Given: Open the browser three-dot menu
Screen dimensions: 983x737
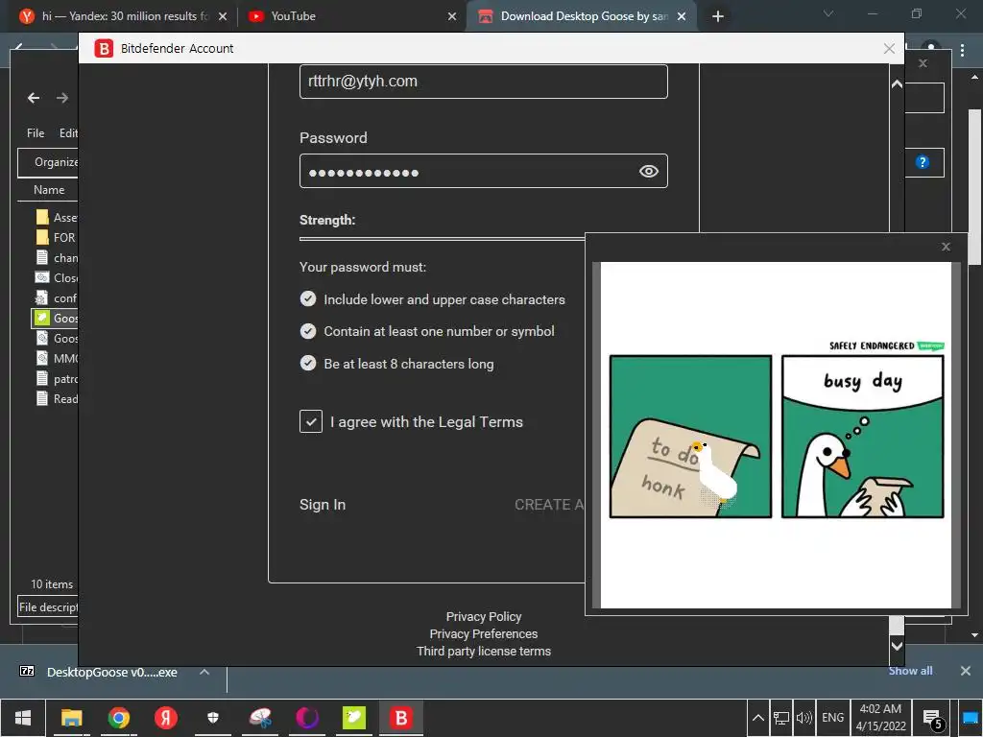Looking at the screenshot, I should pyautogui.click(x=962, y=50).
